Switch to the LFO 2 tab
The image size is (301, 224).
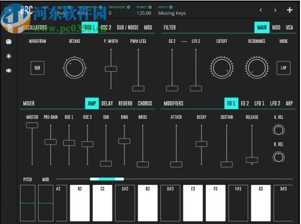[x=275, y=103]
